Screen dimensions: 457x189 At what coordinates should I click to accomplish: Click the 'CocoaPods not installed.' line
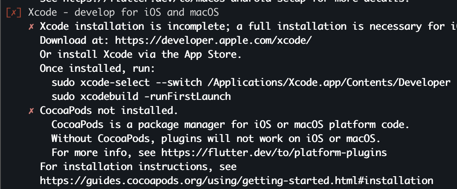tap(109, 111)
